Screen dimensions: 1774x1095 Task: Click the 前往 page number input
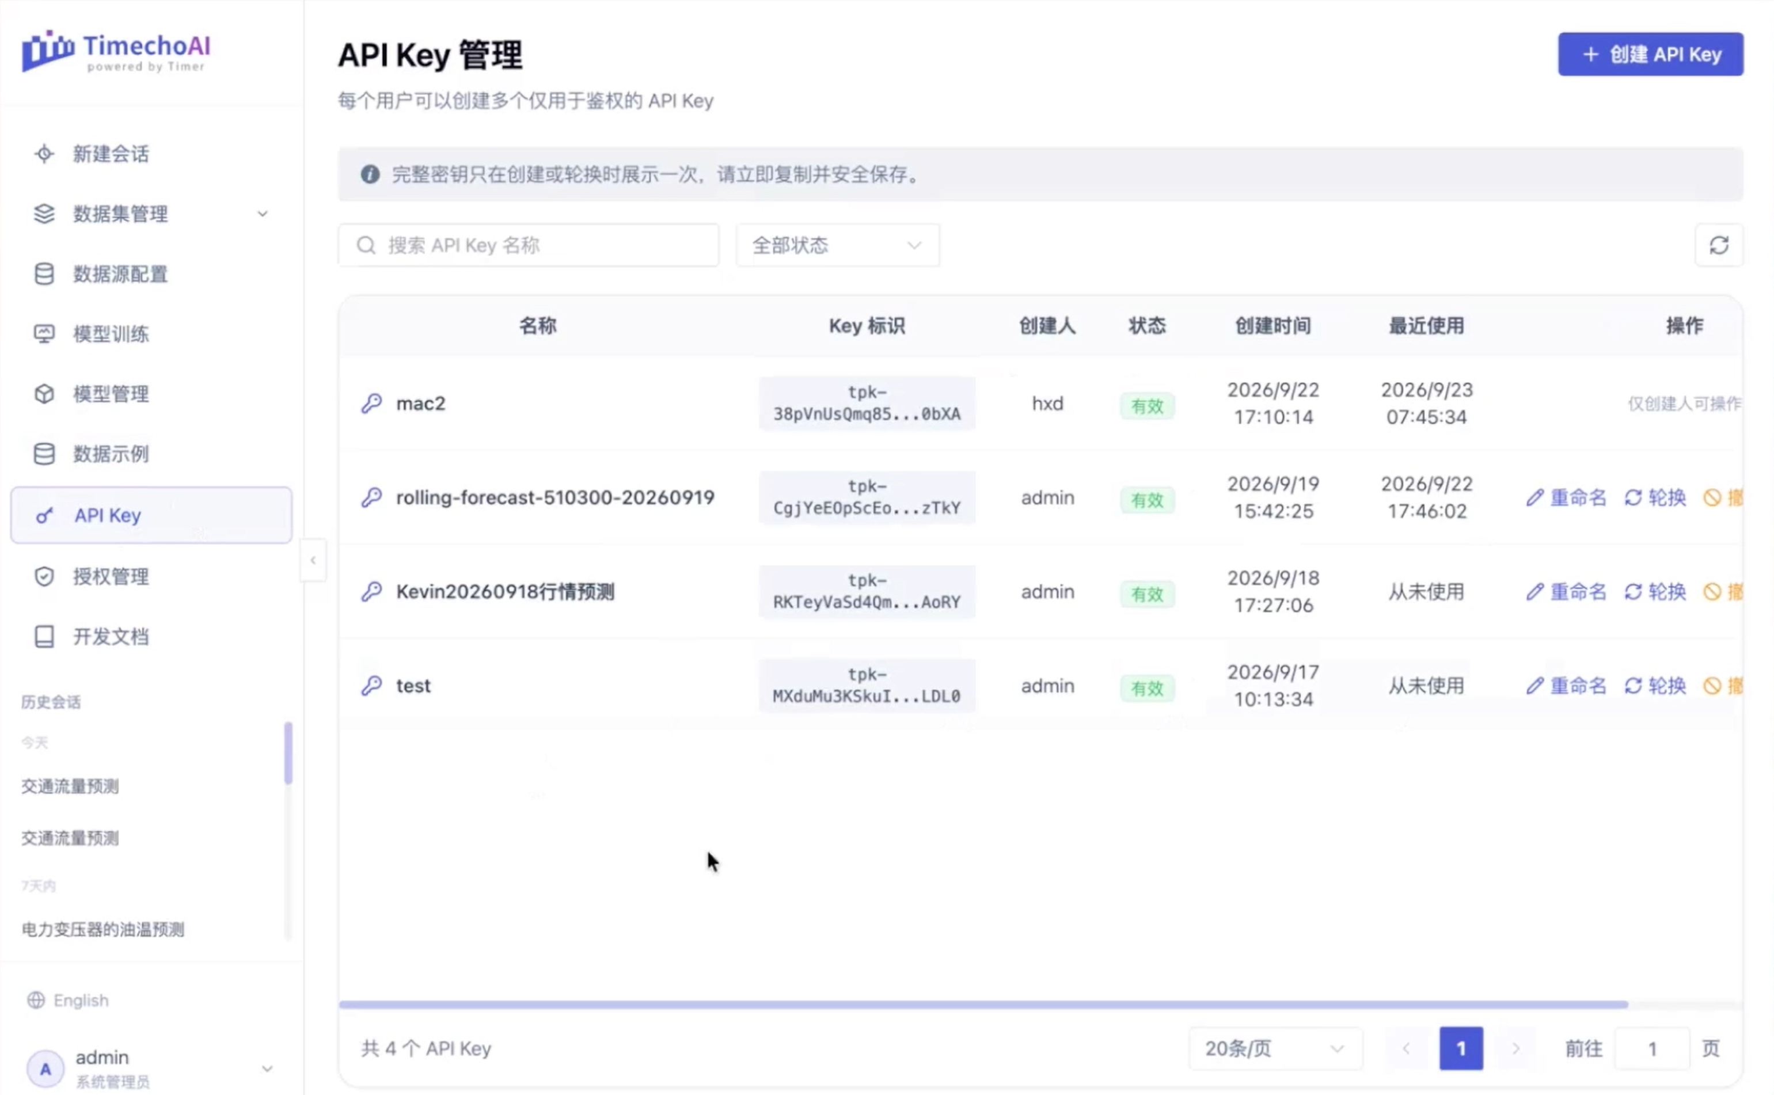1651,1048
